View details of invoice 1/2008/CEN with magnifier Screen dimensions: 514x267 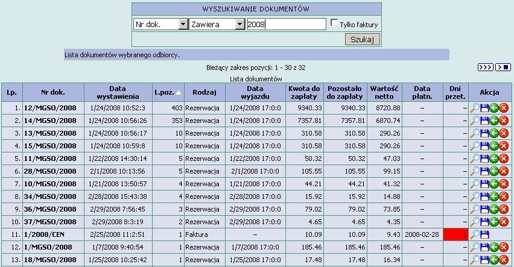(475, 234)
